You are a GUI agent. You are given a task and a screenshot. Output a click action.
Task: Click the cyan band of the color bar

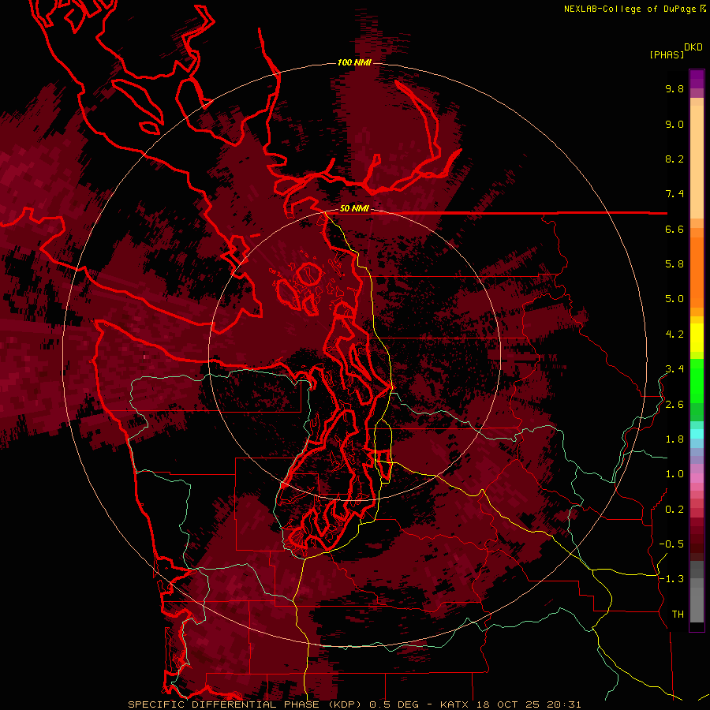tap(697, 434)
